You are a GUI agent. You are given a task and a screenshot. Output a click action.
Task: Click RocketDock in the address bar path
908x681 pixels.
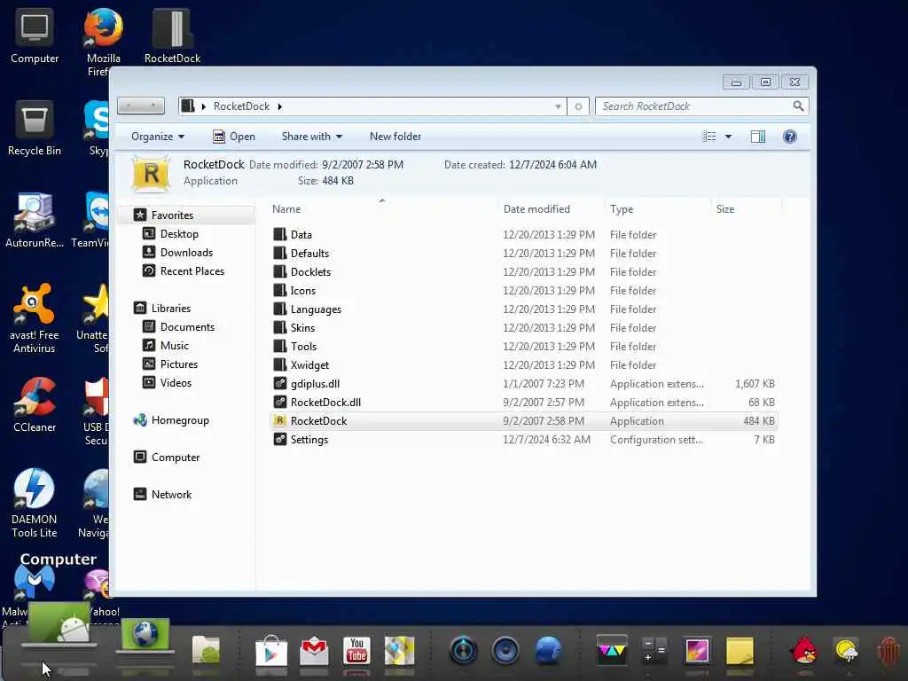coord(241,106)
